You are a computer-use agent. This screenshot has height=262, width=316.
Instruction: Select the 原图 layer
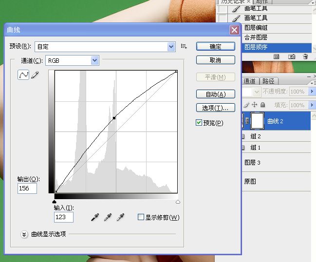click(x=276, y=182)
